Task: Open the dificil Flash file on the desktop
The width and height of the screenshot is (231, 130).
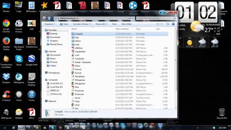Action: (31, 114)
